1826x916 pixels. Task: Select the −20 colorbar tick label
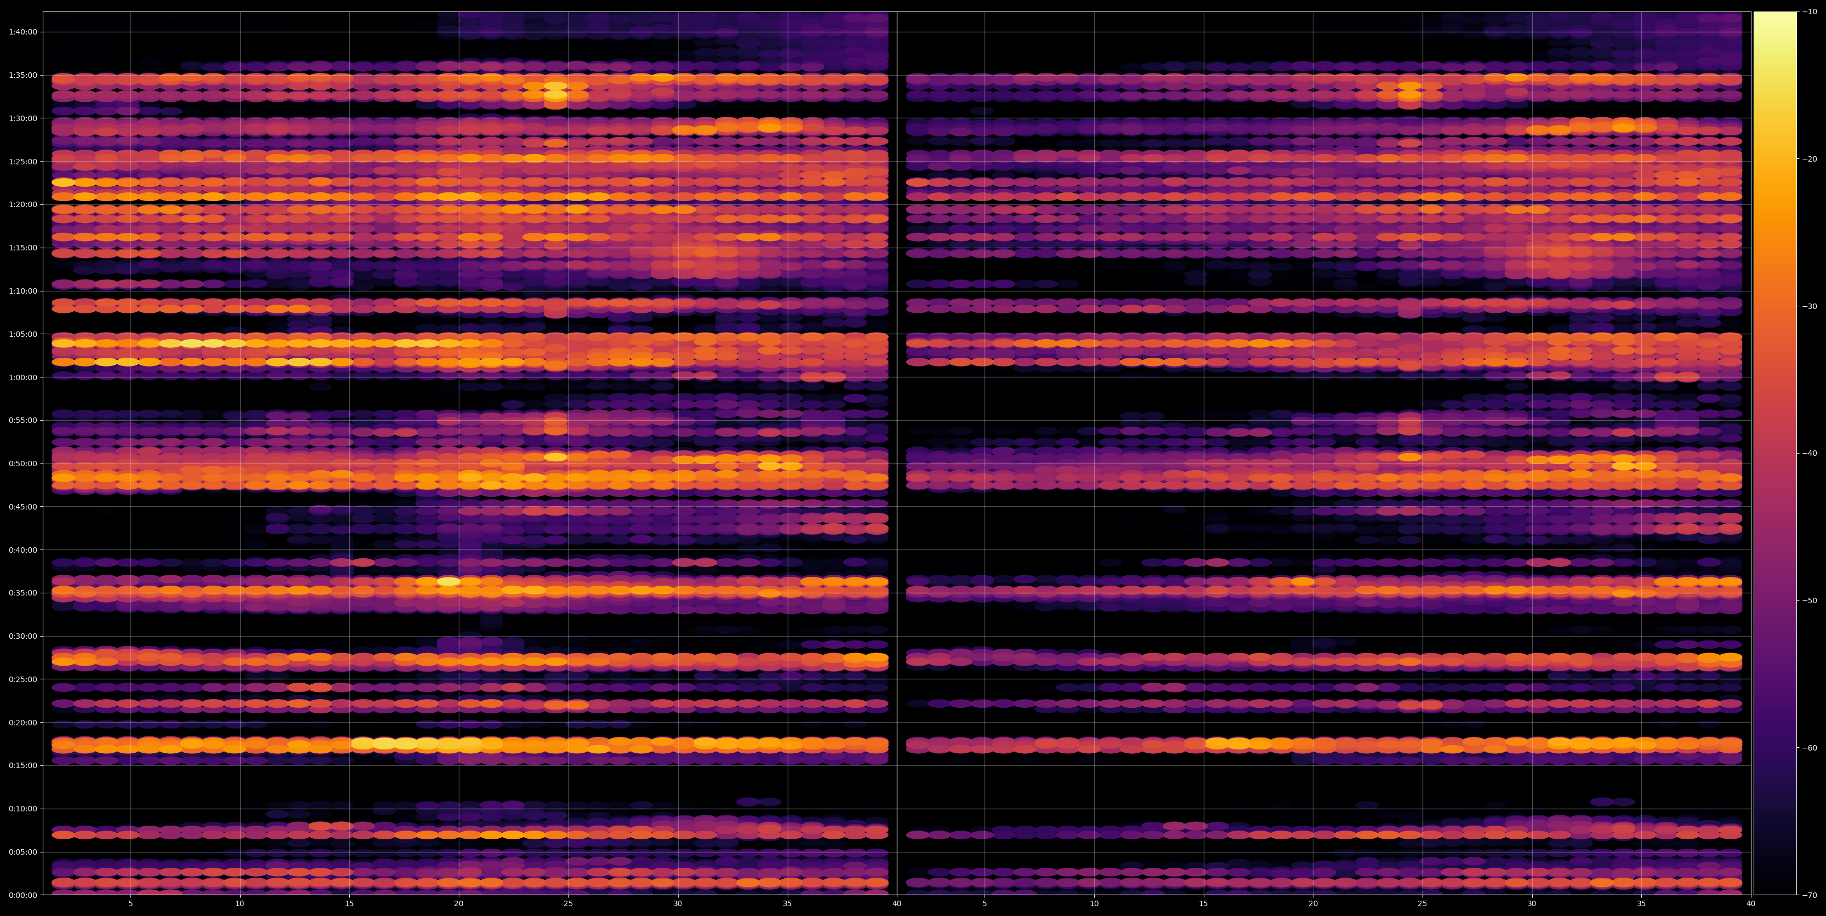[x=1810, y=159]
